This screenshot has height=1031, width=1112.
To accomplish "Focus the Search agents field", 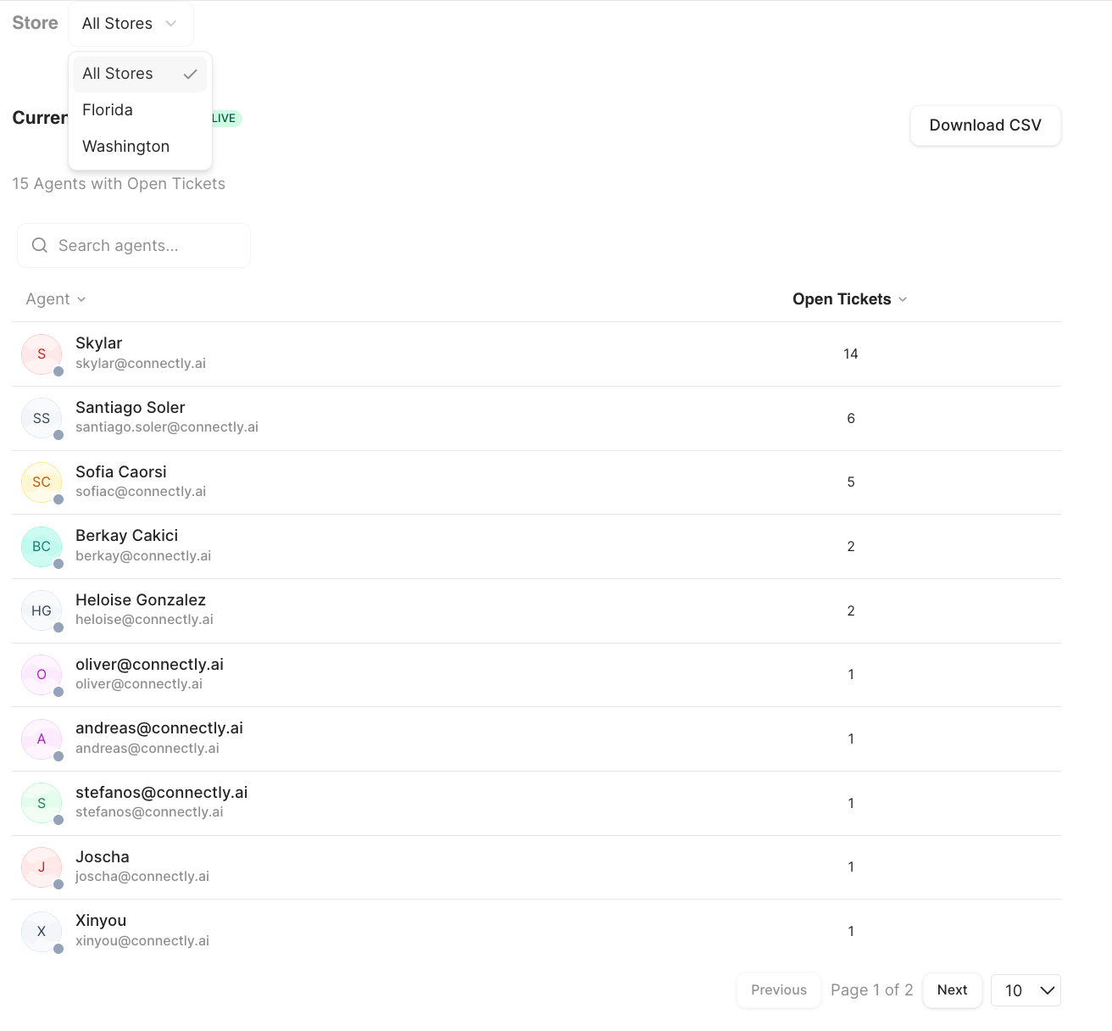I will 134,246.
